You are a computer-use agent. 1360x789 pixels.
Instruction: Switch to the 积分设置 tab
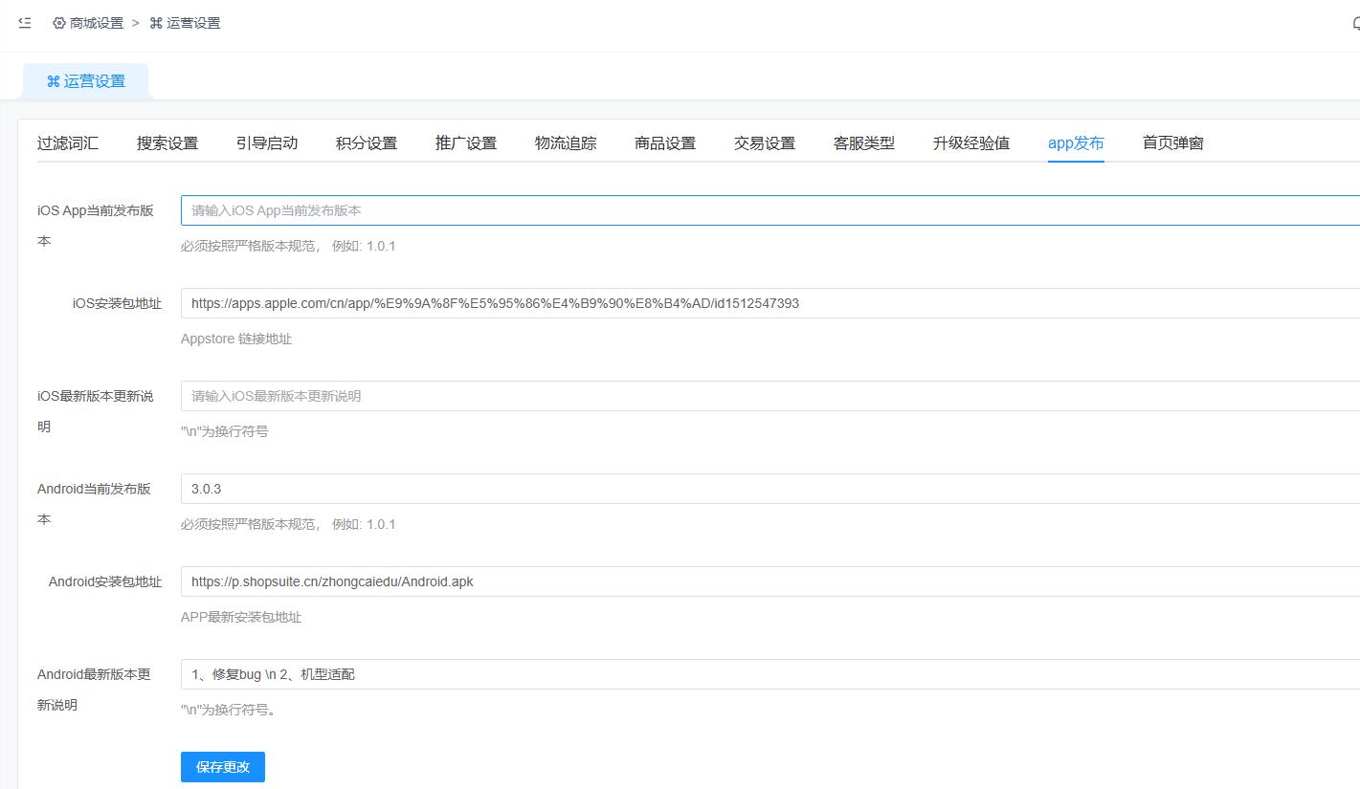coord(367,143)
